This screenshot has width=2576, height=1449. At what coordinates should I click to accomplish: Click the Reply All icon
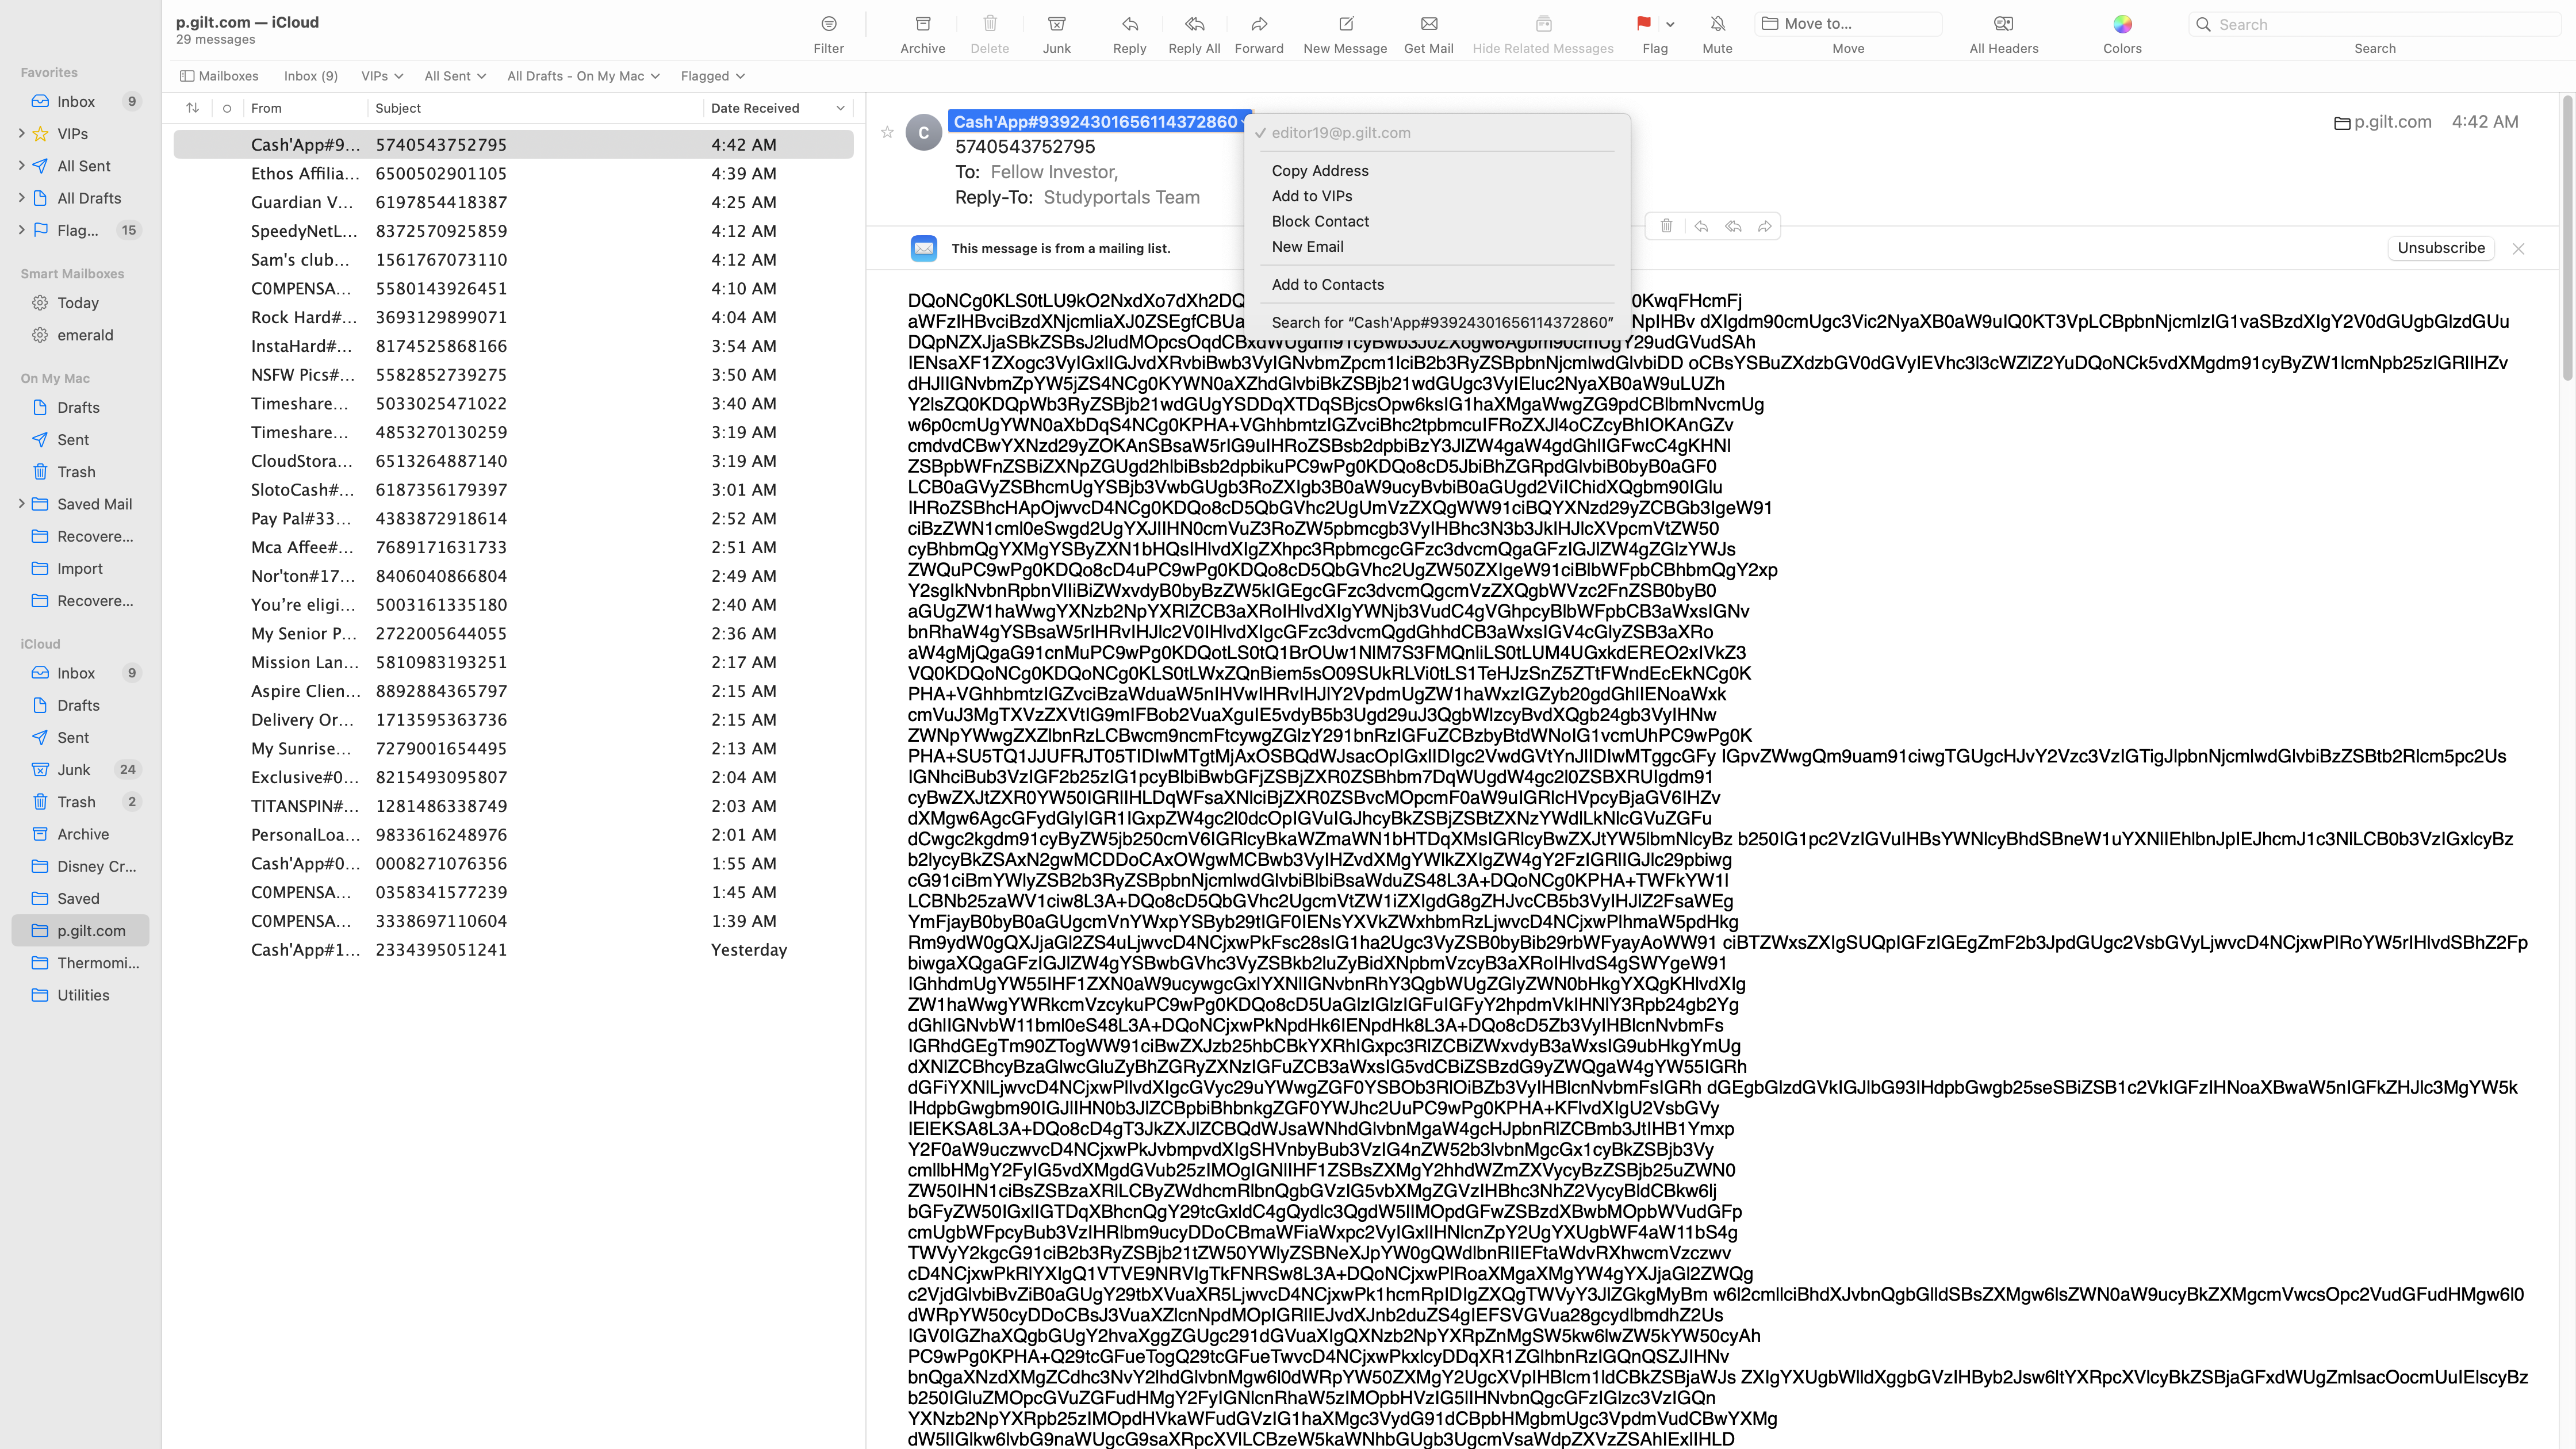click(1194, 24)
